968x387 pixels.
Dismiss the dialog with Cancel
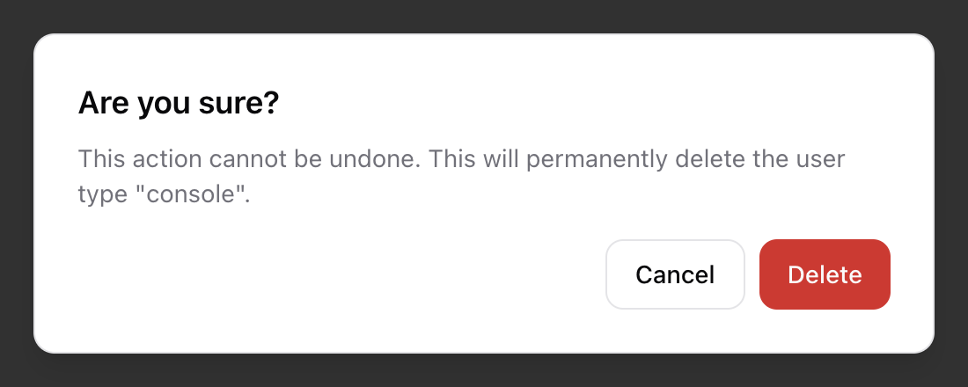(675, 274)
